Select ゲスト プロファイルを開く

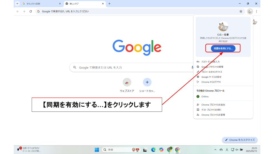click(223, 110)
